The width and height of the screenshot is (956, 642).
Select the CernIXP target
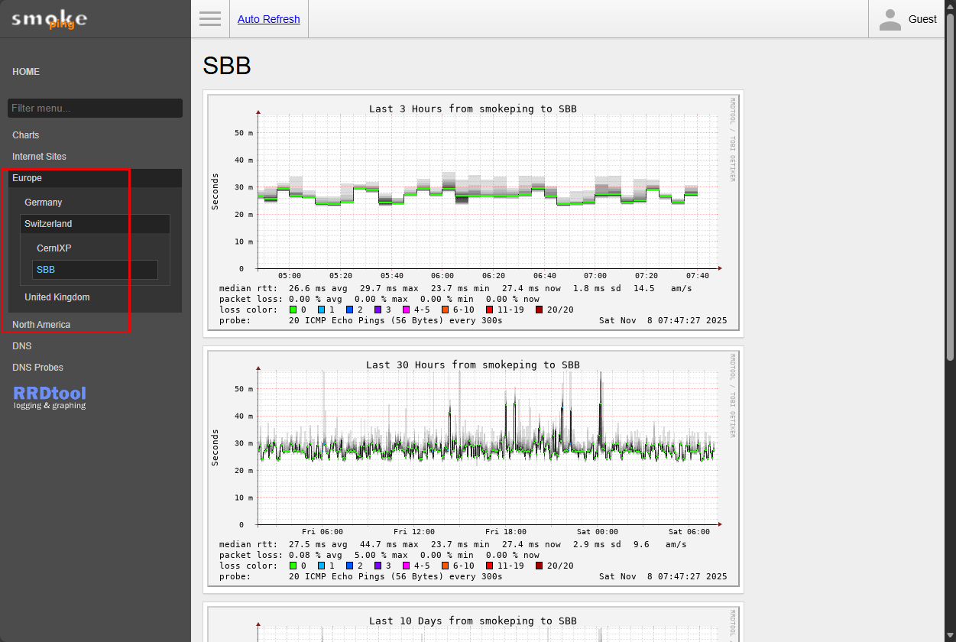[53, 248]
